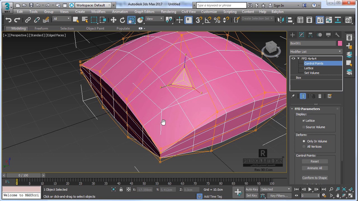Open the Modifiers menu
Image resolution: width=358 pixels, height=201 pixels.
point(98,12)
